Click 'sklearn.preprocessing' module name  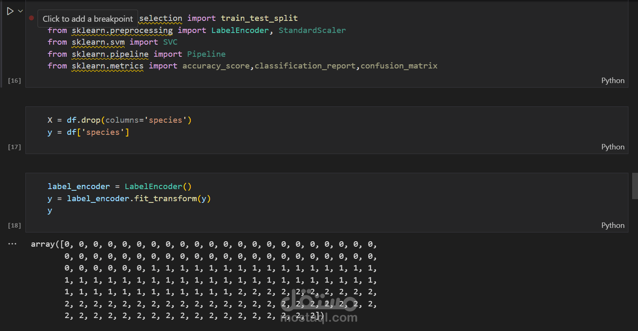(122, 30)
